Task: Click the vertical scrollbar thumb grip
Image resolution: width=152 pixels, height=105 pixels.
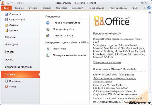Action: (x=149, y=53)
